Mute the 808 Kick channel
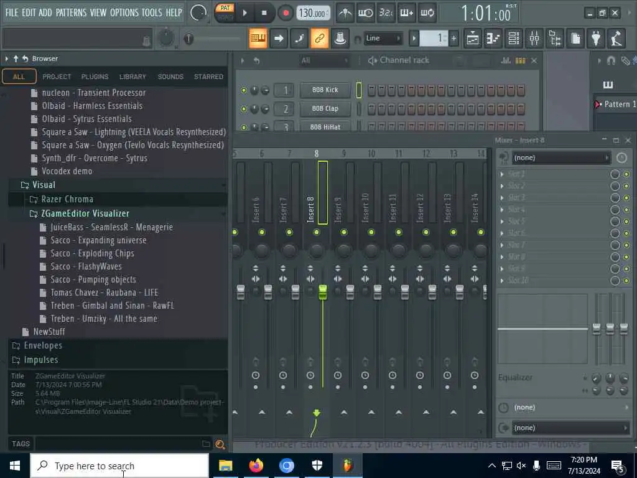This screenshot has height=478, width=637. (244, 90)
